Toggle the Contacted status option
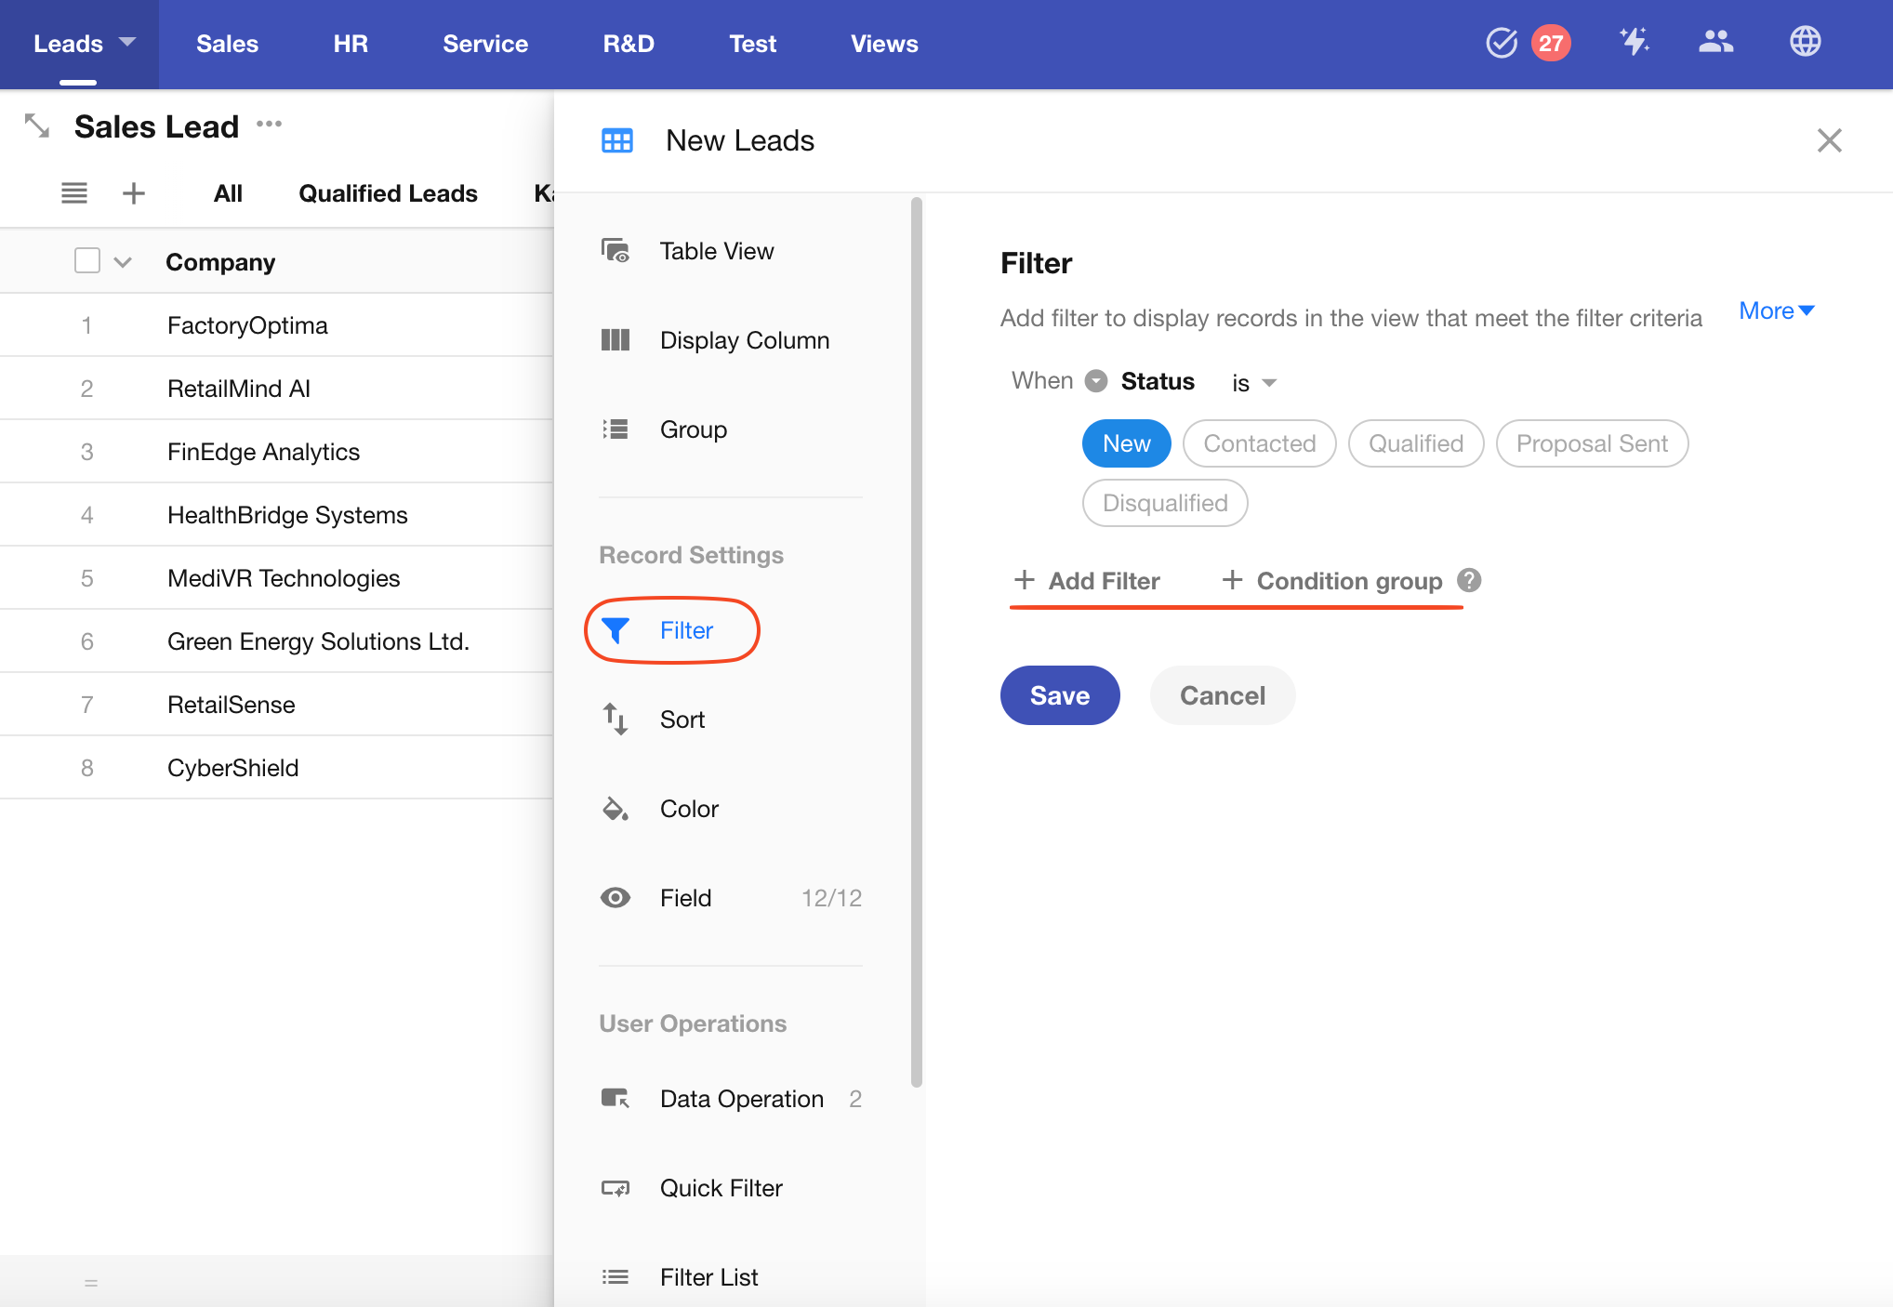 pos(1259,443)
